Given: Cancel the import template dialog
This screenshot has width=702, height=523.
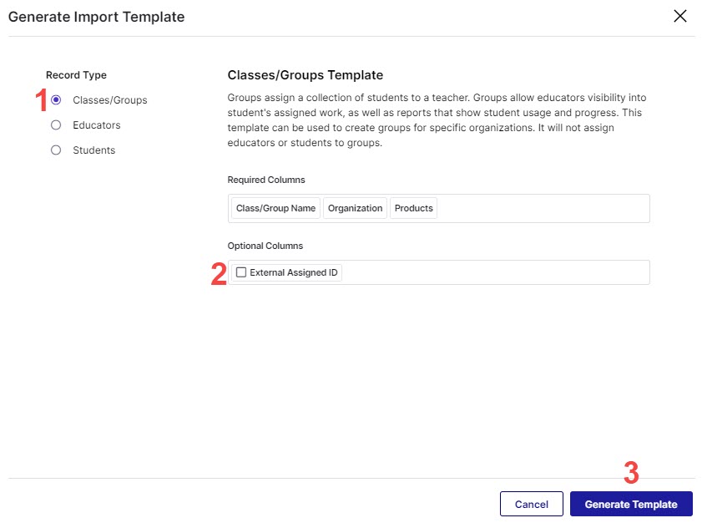Looking at the screenshot, I should click(531, 504).
